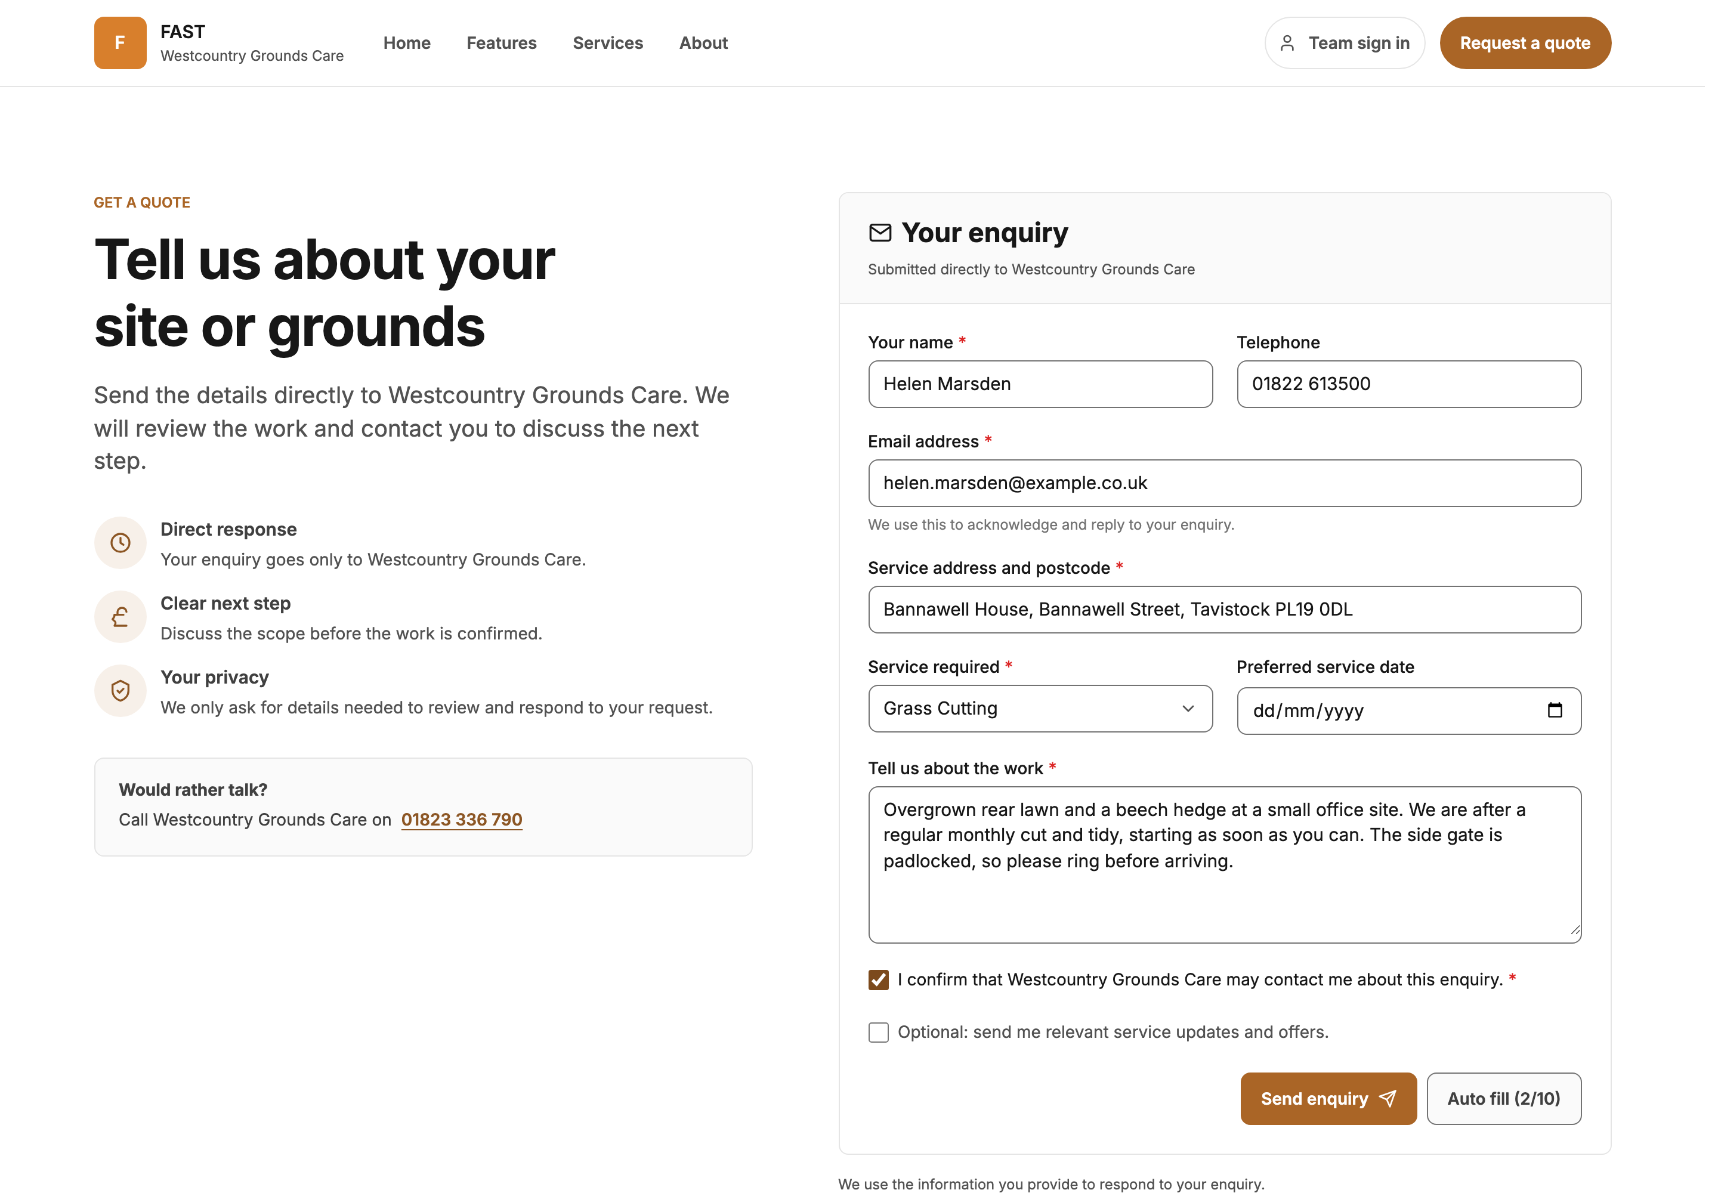Click inside the Tell us about the work textarea
The width and height of the screenshot is (1718, 1193).
pyautogui.click(x=1225, y=864)
